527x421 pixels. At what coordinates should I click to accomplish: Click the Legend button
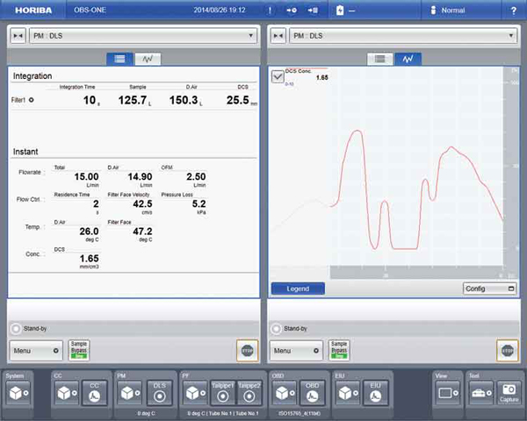(x=297, y=289)
